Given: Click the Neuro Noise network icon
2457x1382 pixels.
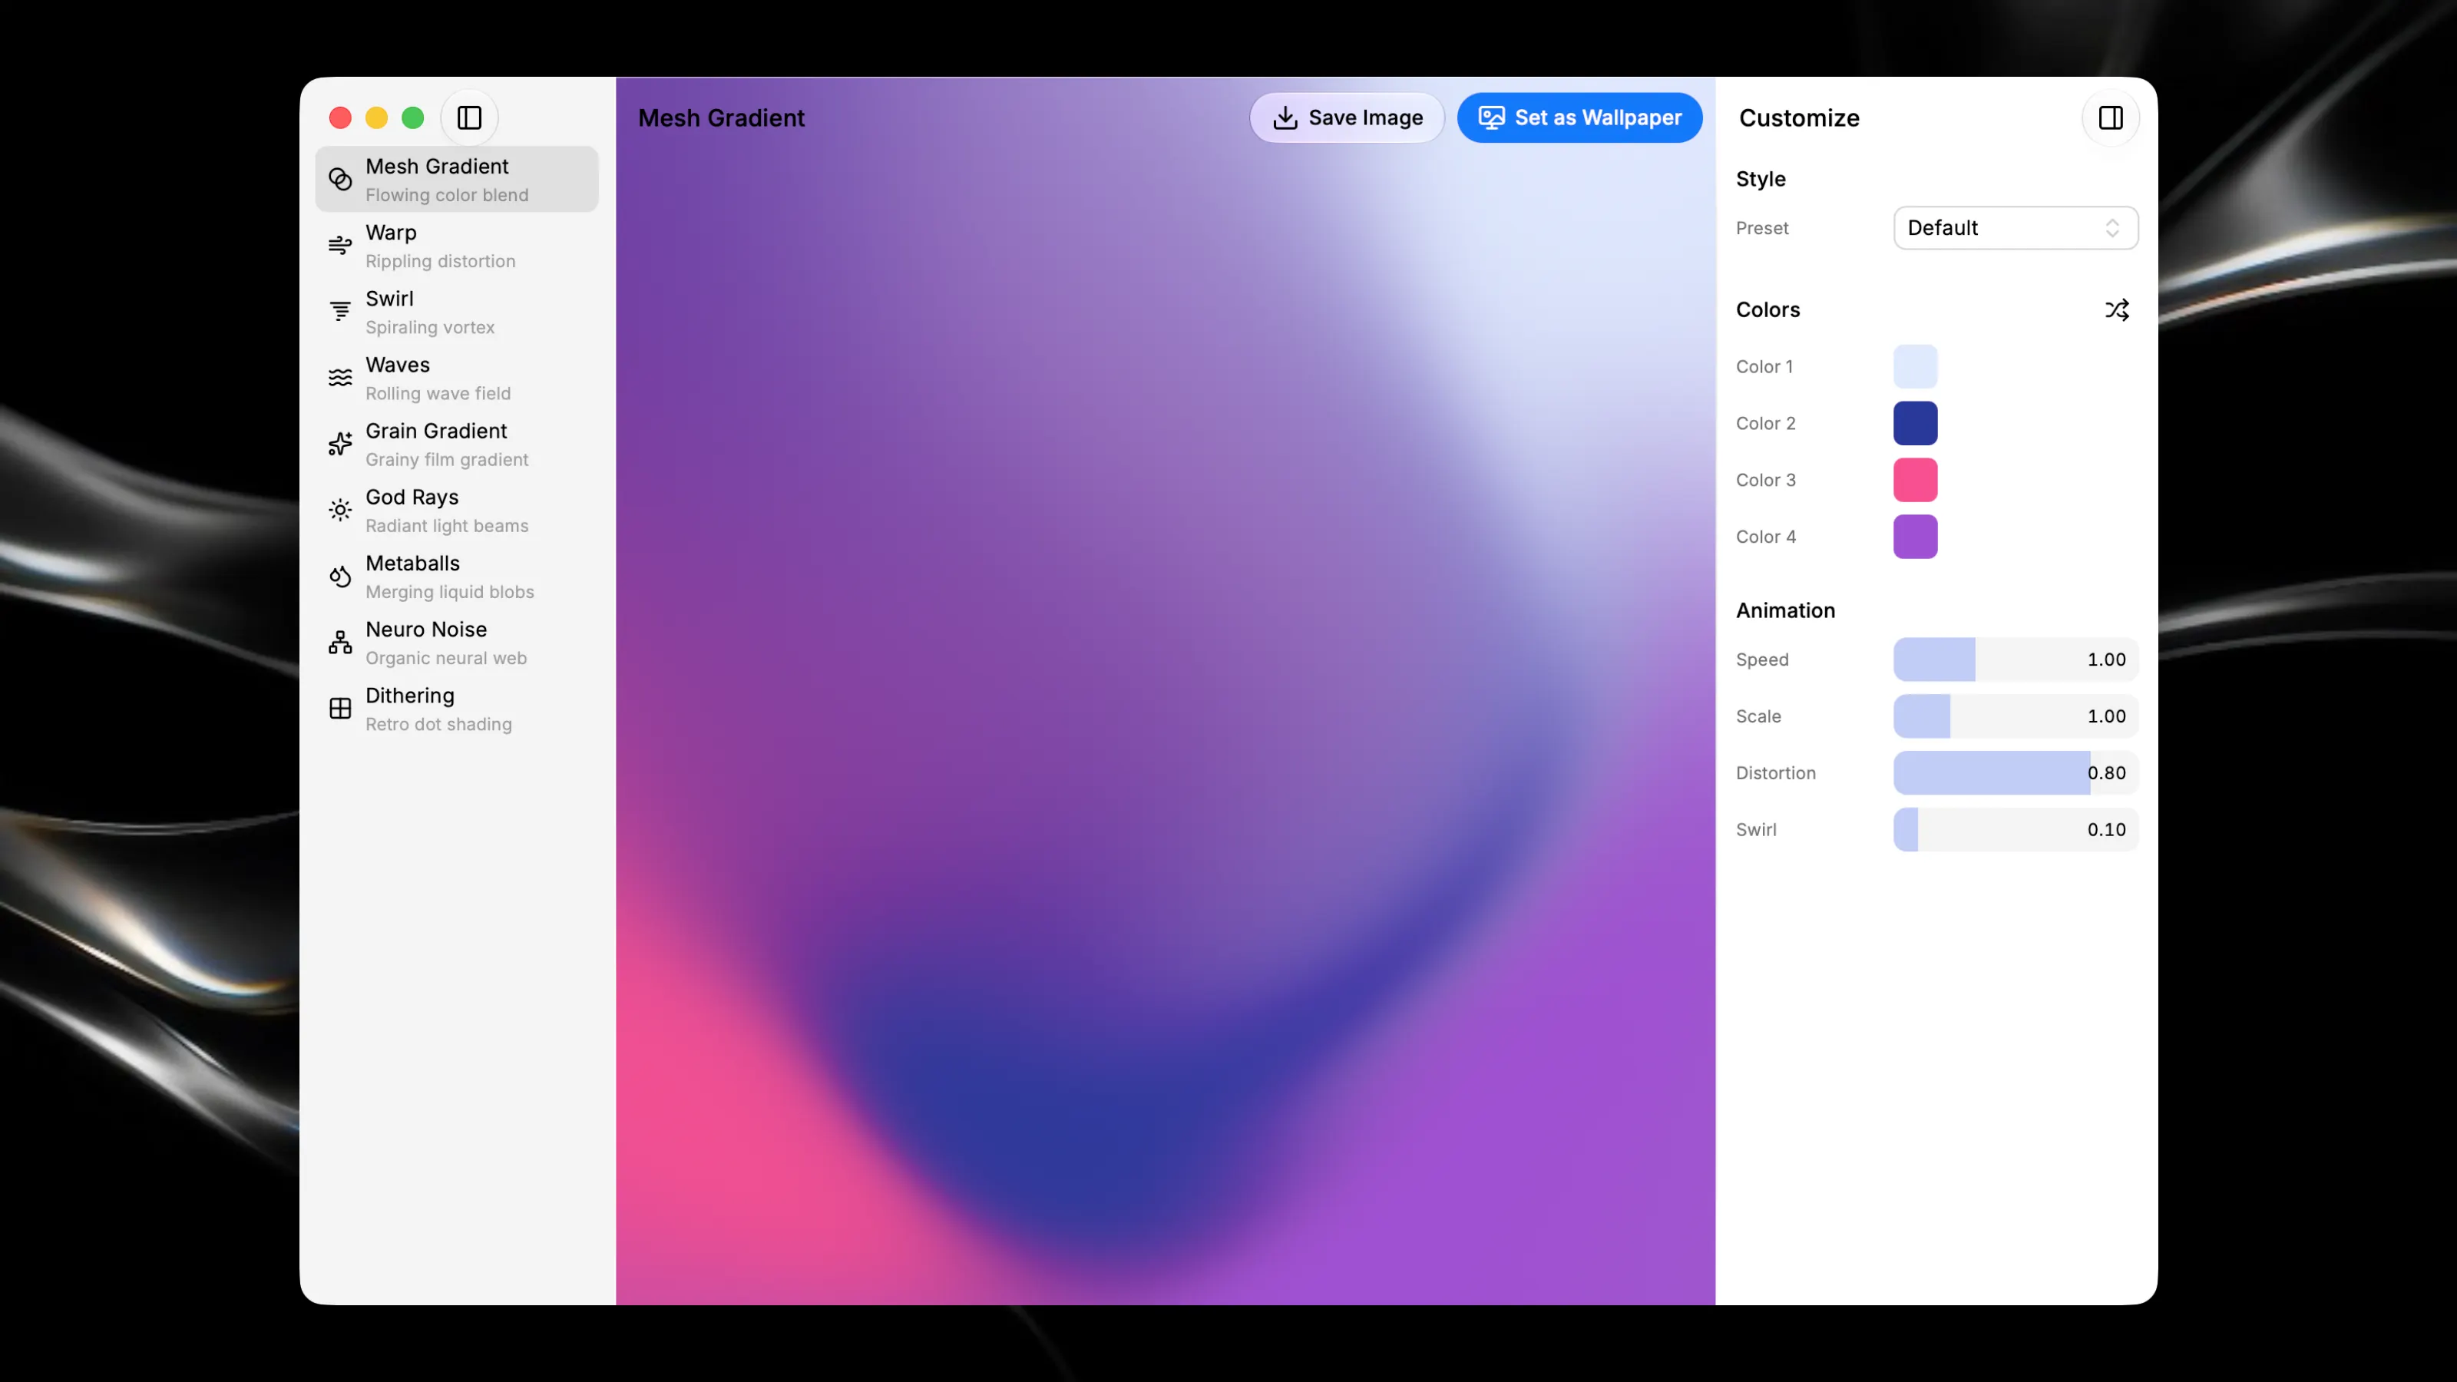Looking at the screenshot, I should [x=340, y=643].
